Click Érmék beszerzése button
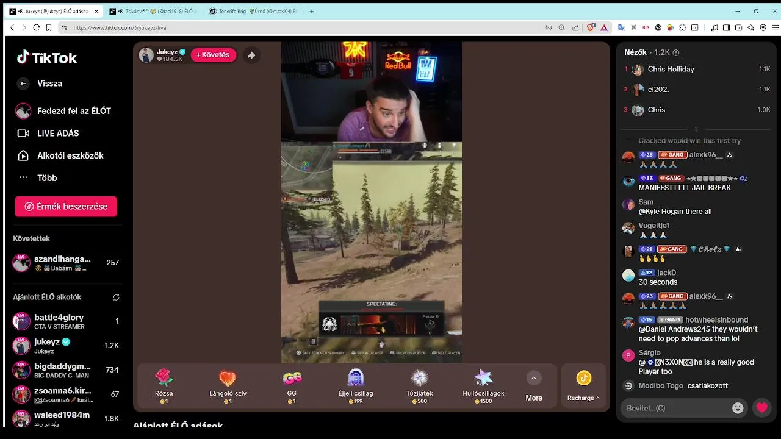The width and height of the screenshot is (781, 439). point(66,207)
